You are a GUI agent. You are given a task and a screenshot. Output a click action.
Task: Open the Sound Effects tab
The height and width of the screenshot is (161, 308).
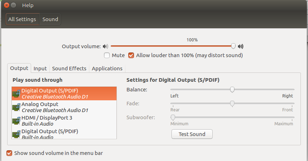[69, 68]
